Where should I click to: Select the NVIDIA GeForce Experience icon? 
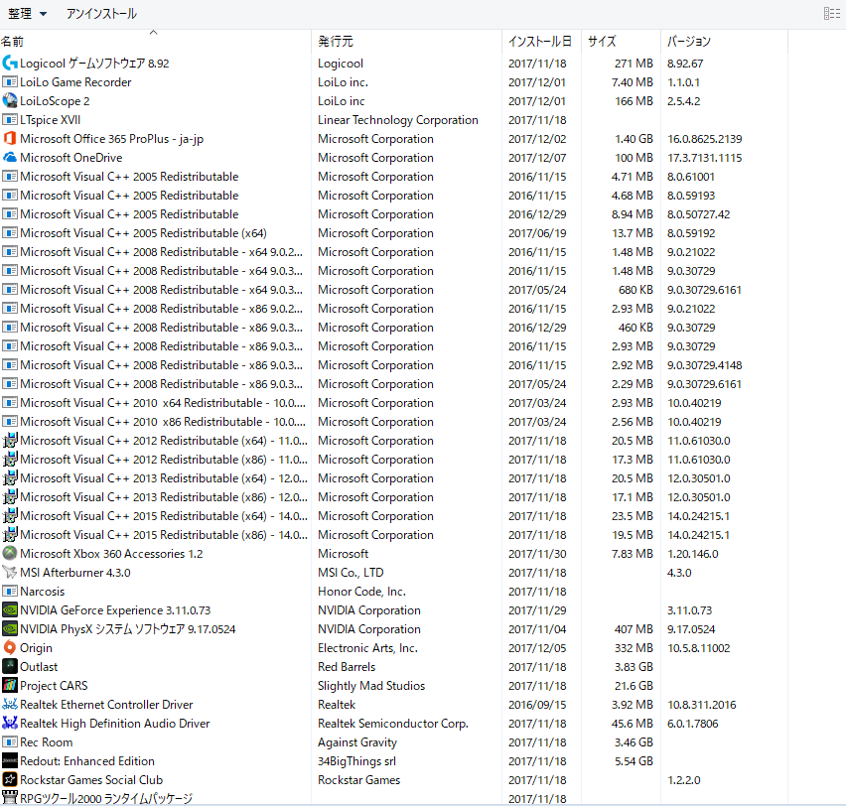point(10,610)
